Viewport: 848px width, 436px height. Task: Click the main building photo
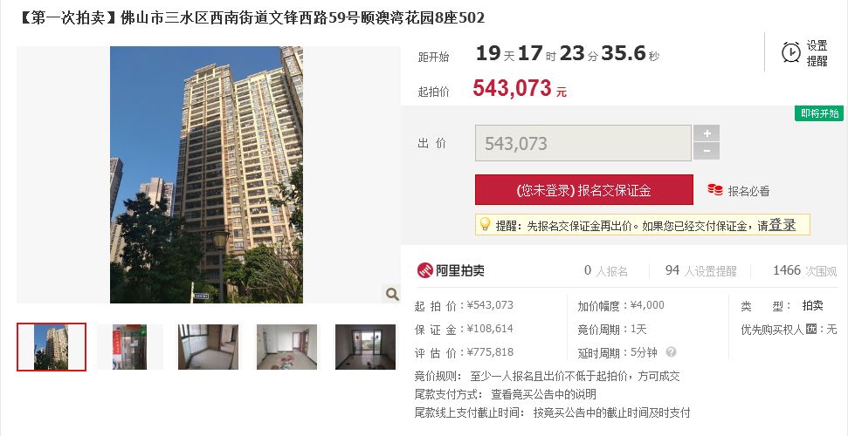(206, 174)
